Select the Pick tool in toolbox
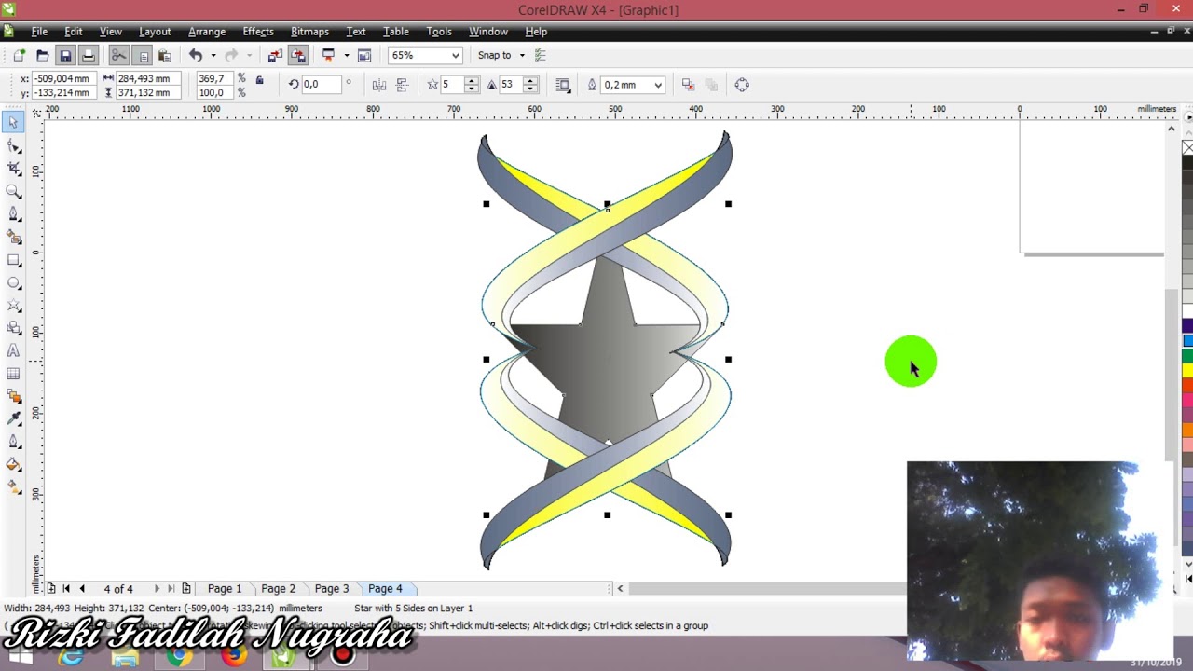 point(13,123)
